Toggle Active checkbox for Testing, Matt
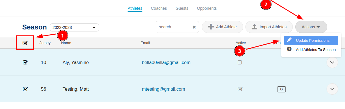345x109 pixels. tap(240, 89)
